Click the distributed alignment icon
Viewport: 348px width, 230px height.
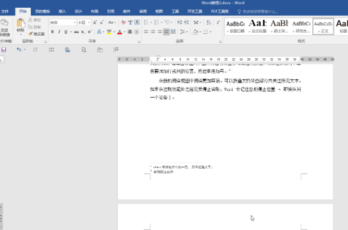pos(173,32)
